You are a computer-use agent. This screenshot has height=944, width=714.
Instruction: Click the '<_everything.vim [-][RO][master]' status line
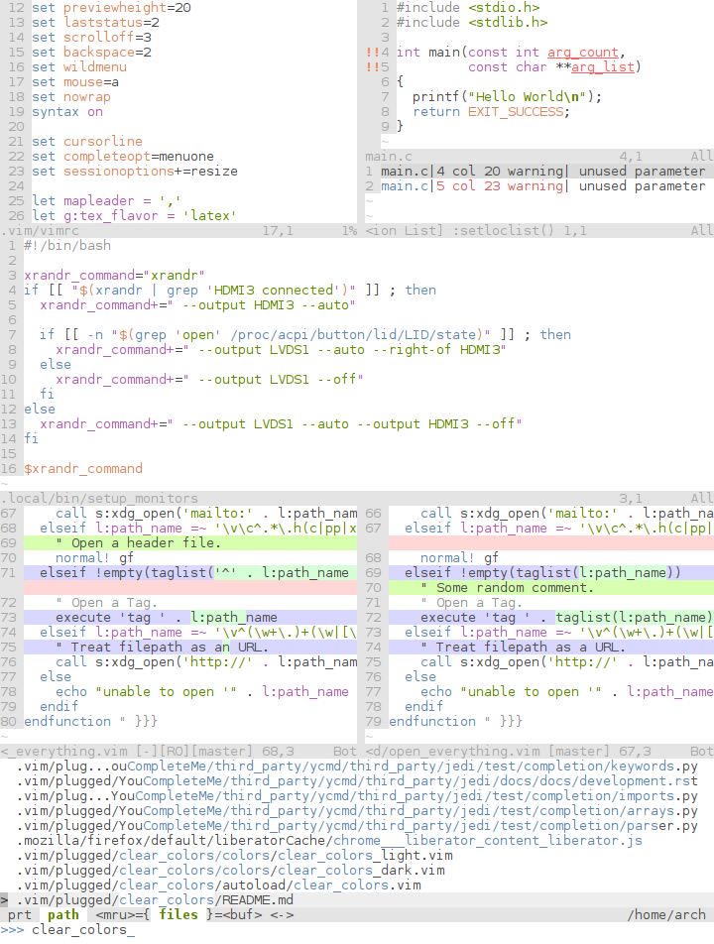(178, 752)
